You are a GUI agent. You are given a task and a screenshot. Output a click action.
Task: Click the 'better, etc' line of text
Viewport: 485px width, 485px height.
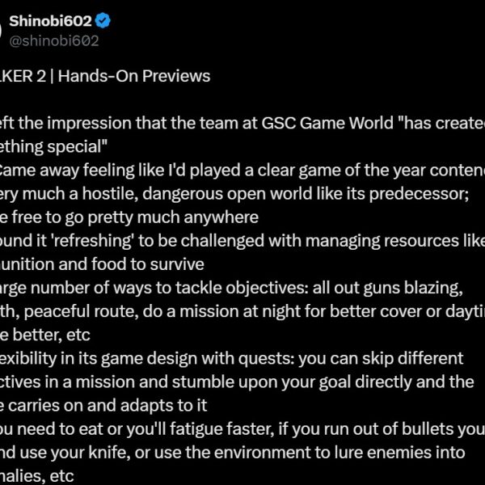(45, 335)
